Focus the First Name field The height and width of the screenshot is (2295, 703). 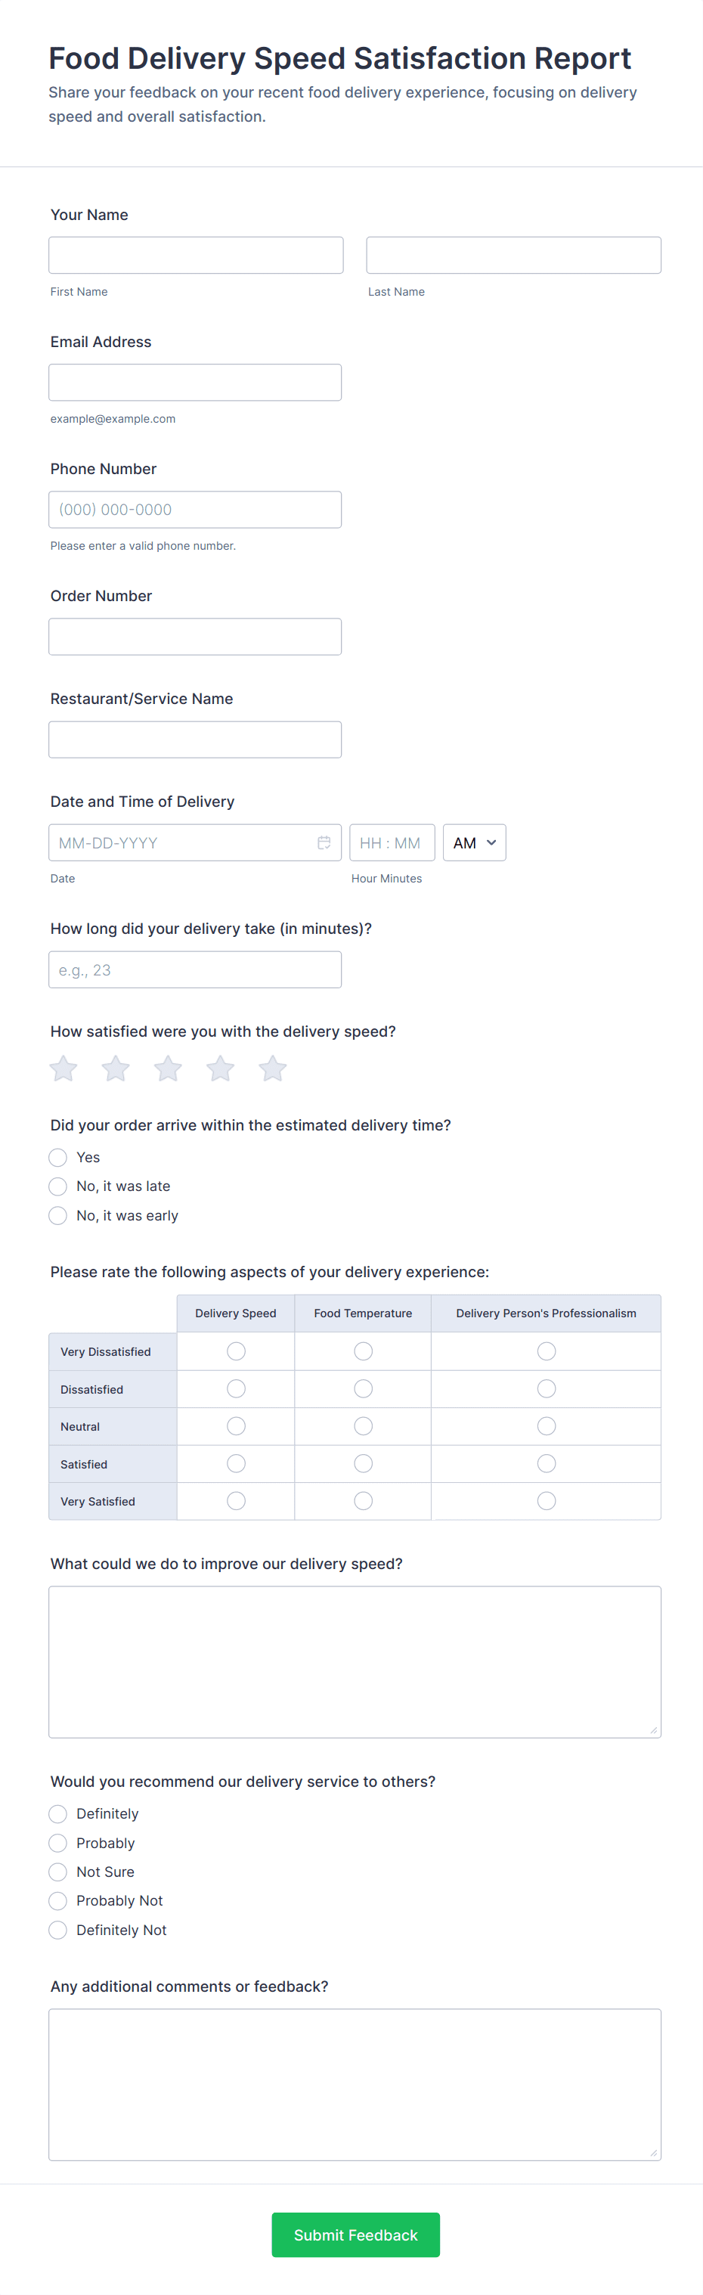coord(196,256)
